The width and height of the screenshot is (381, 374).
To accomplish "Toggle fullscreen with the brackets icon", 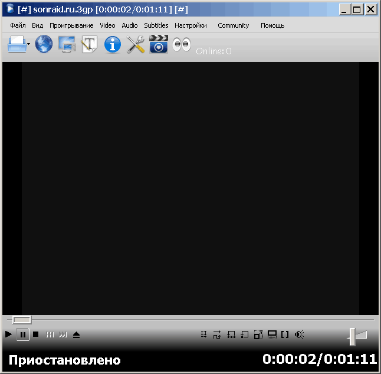I will click(285, 334).
